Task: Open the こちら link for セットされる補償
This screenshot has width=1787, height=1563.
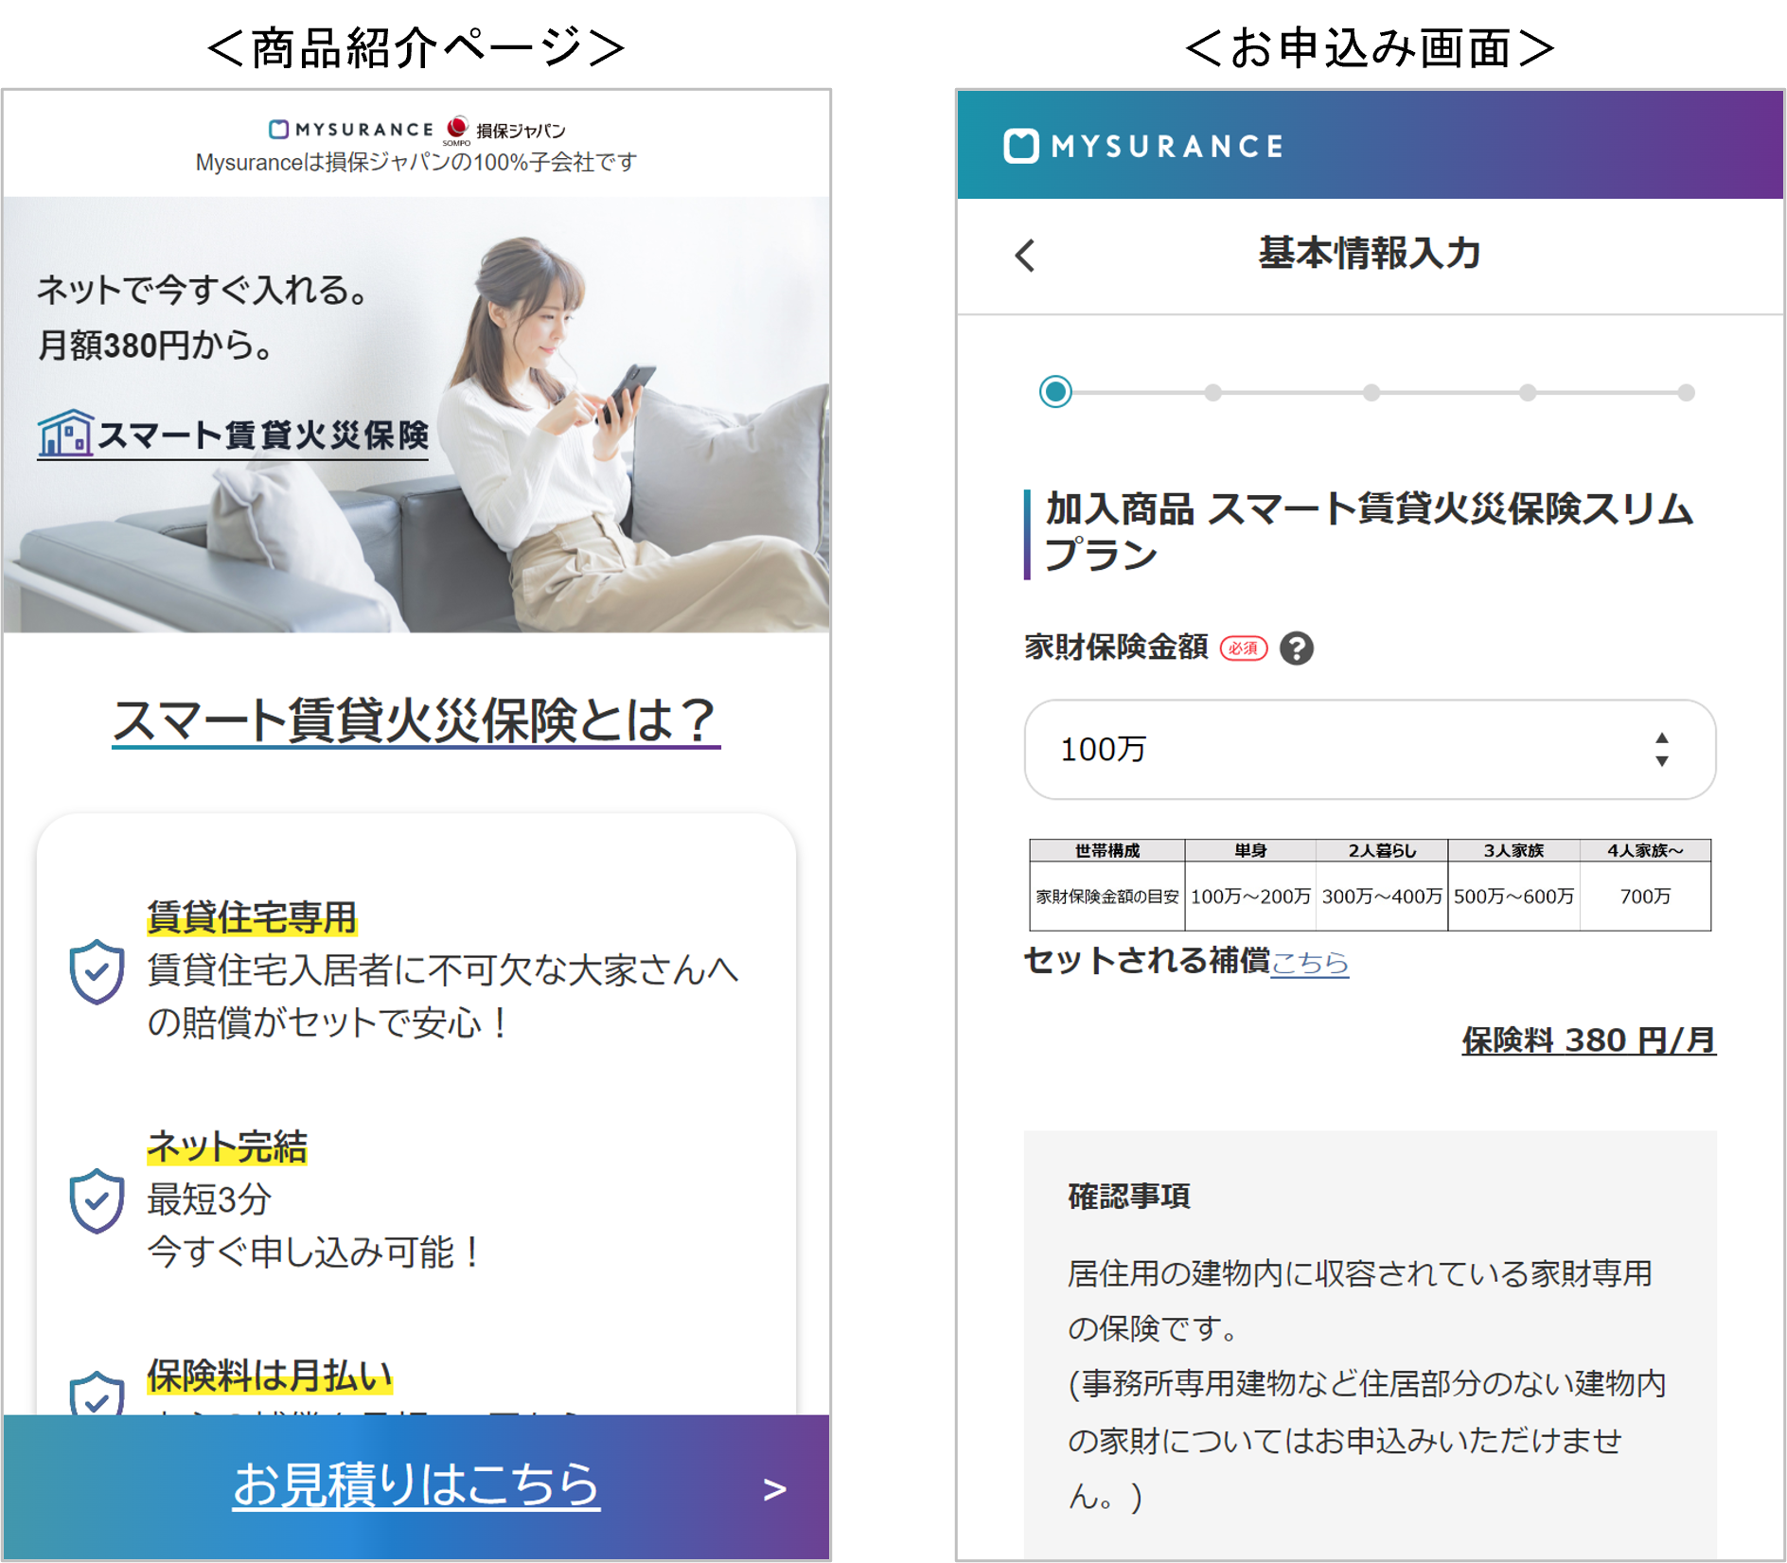Action: (1310, 962)
